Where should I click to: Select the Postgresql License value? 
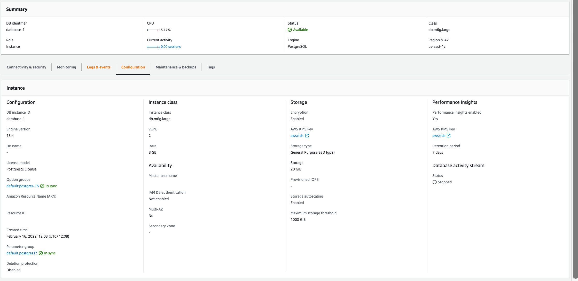pyautogui.click(x=21, y=169)
